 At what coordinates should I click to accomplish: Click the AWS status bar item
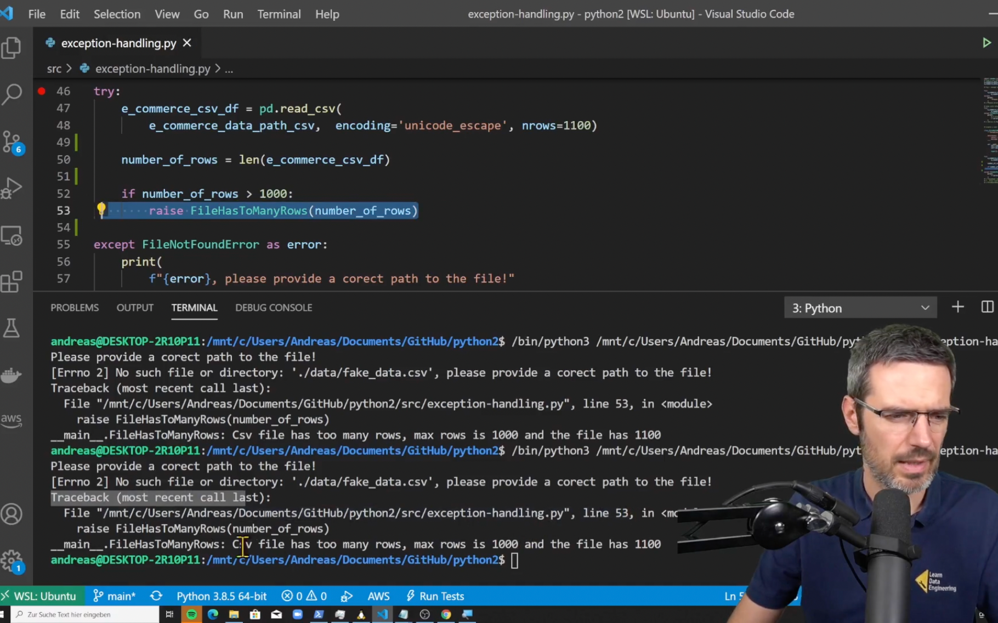378,596
